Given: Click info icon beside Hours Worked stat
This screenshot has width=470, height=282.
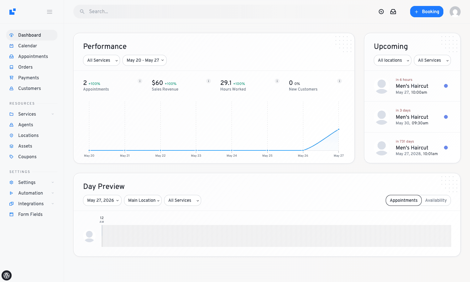Looking at the screenshot, I should [277, 81].
